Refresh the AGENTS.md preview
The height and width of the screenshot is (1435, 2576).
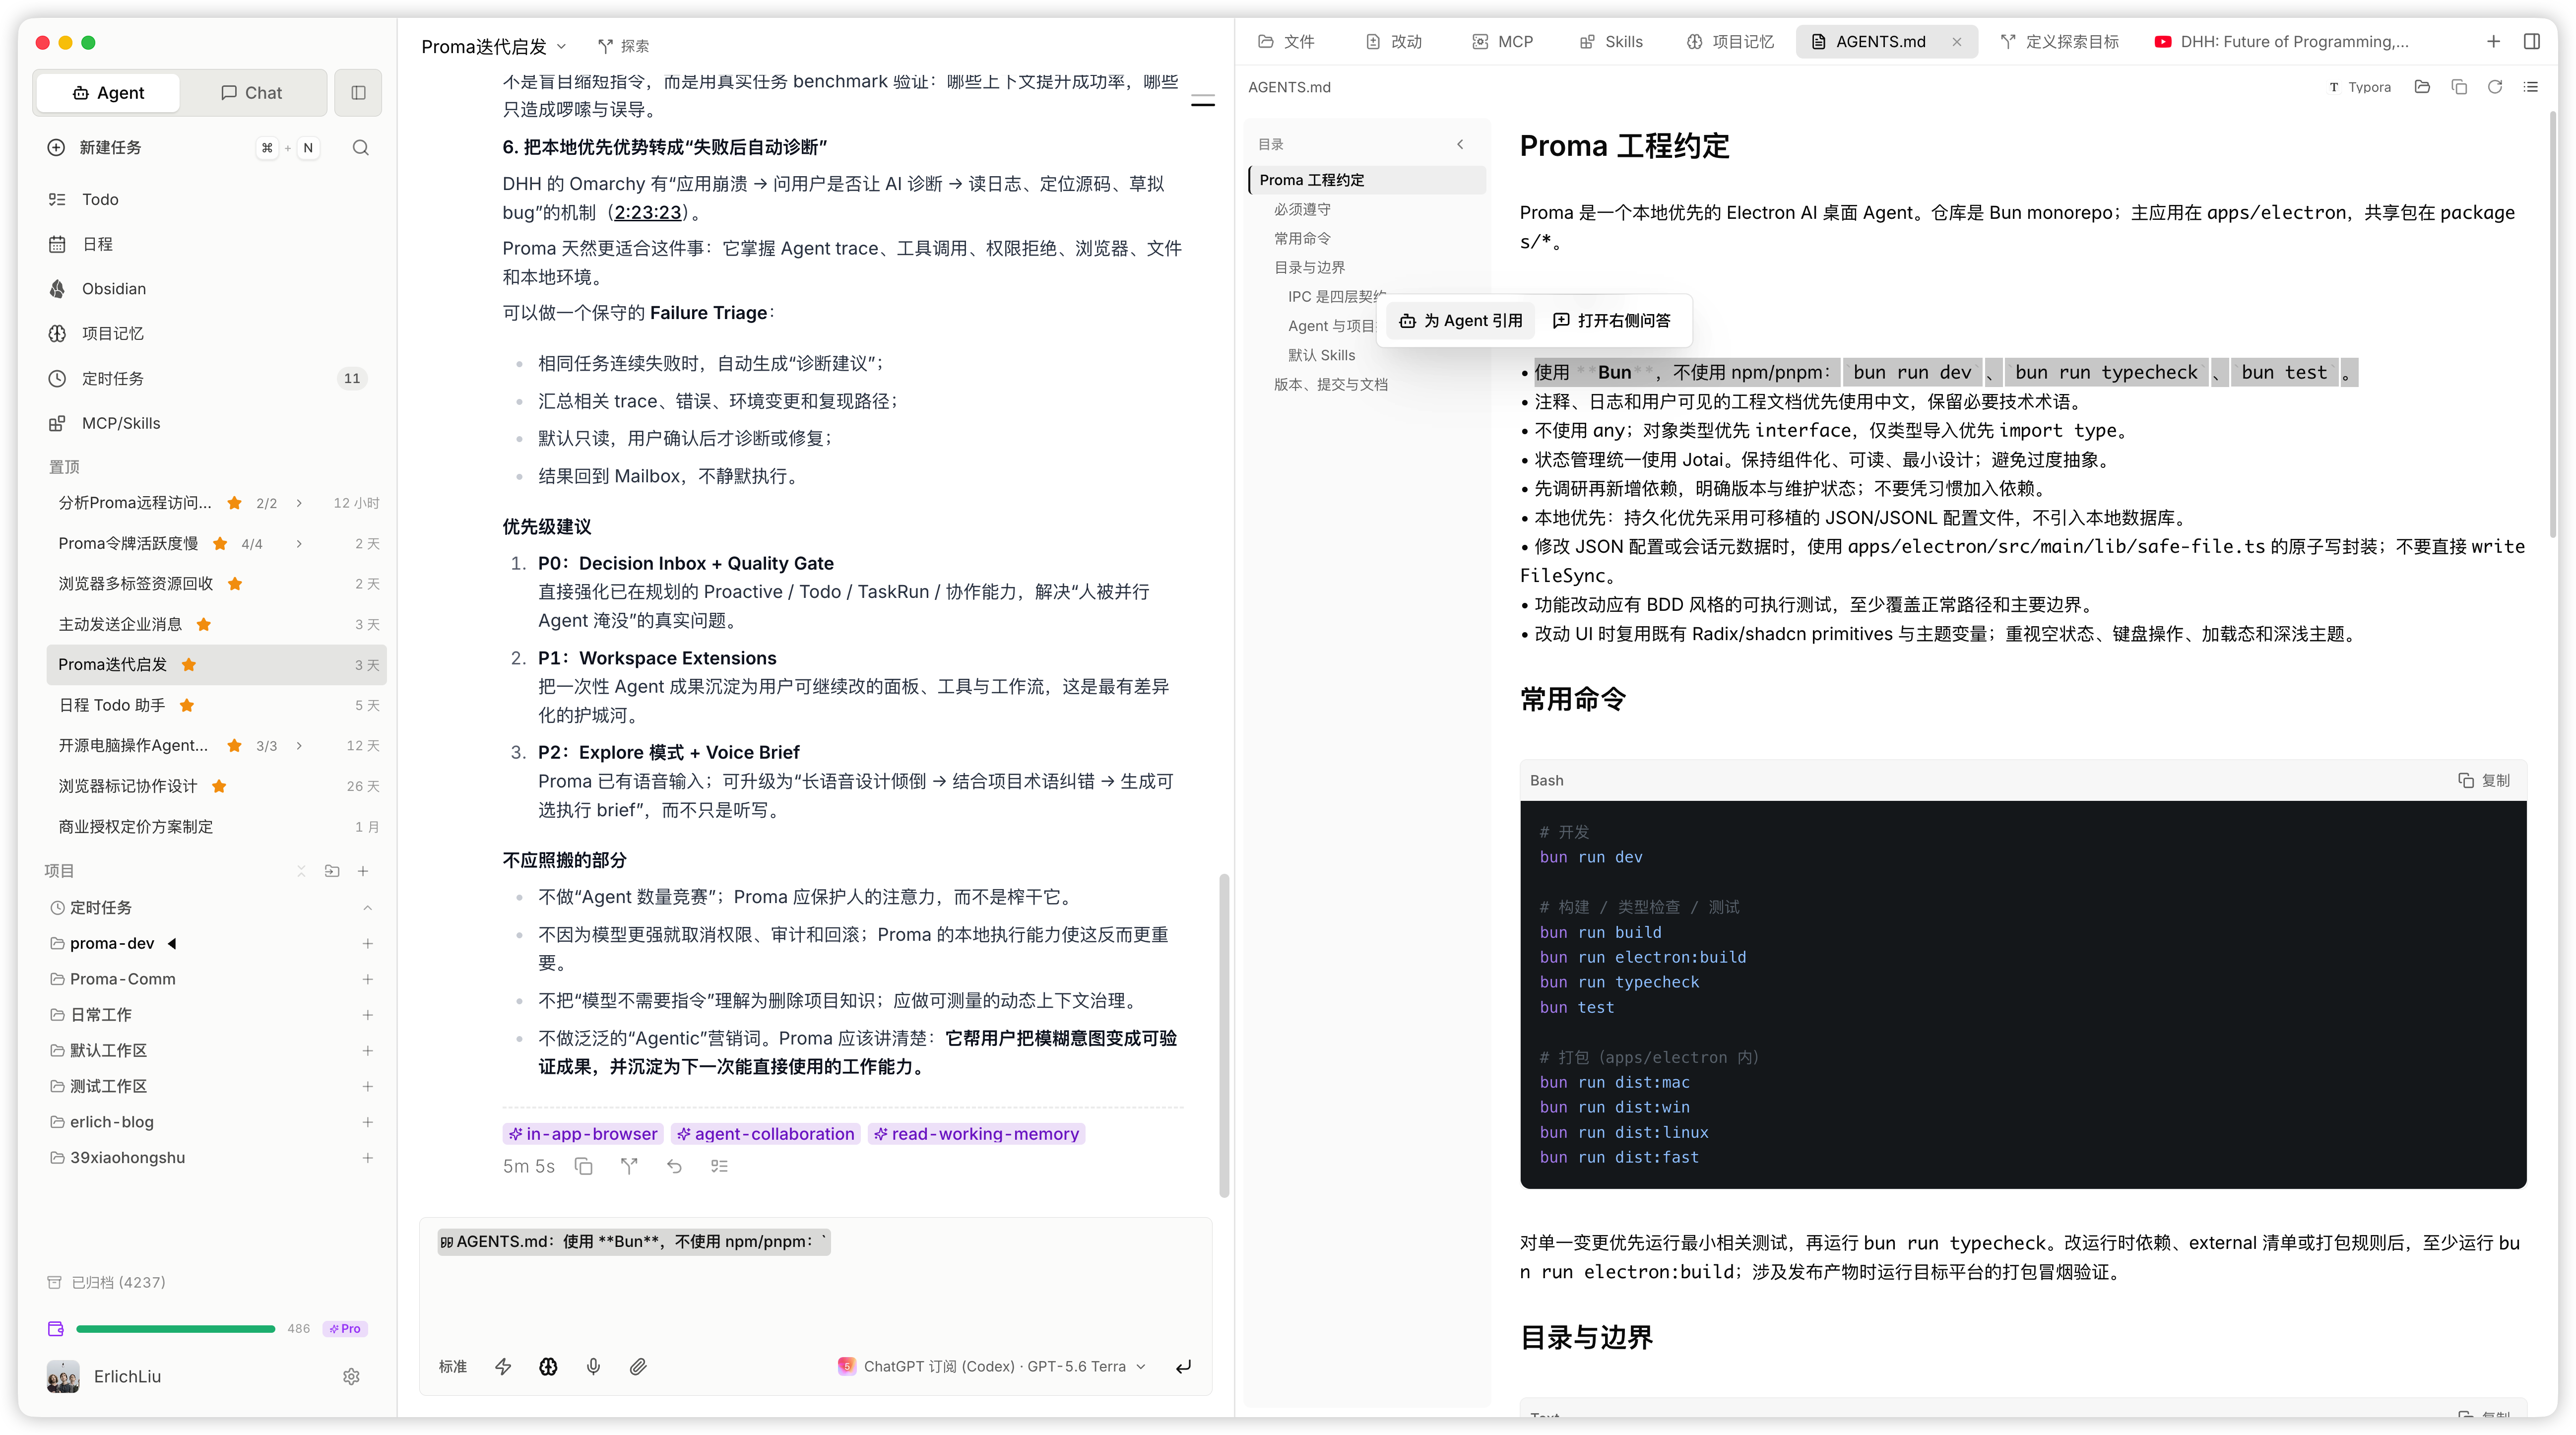point(2495,87)
